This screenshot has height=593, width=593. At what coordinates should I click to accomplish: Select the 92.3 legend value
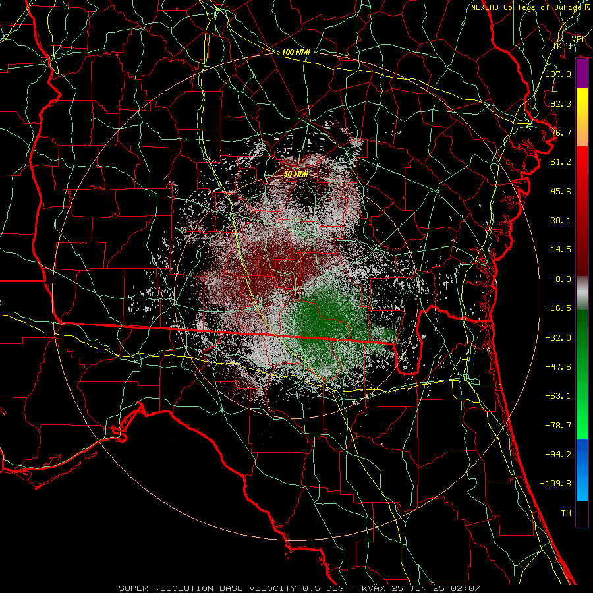[x=561, y=103]
